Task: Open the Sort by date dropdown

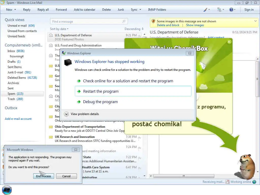Action: click(x=59, y=29)
